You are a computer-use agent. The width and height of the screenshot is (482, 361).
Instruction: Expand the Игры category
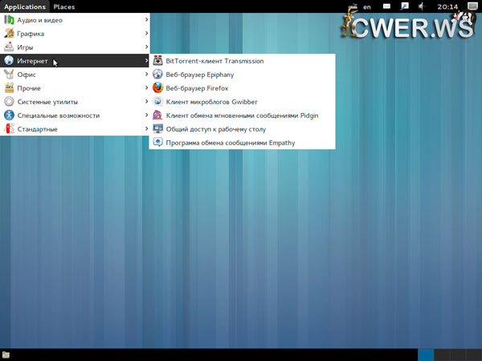27,47
